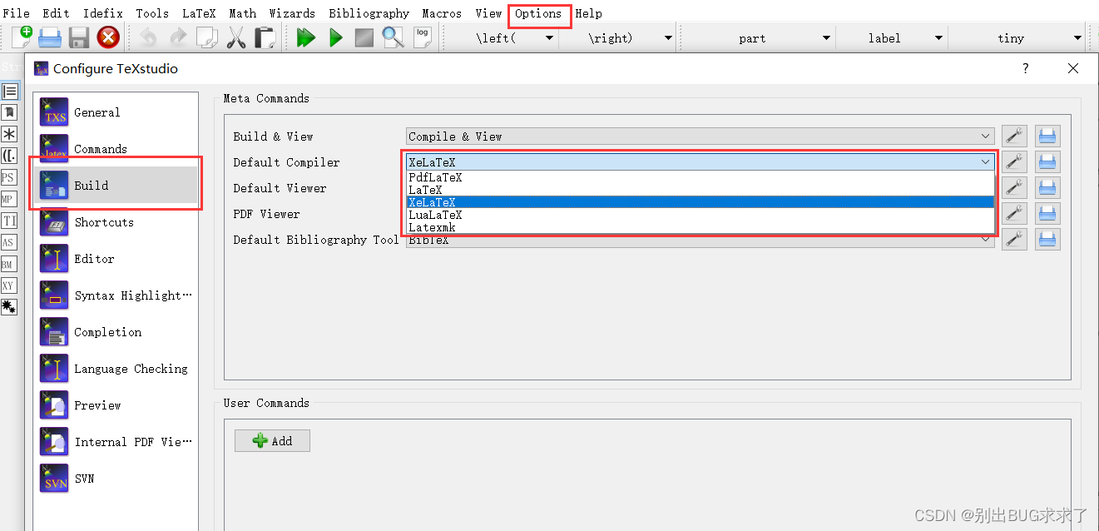
Task: Select the Build settings page
Action: pyautogui.click(x=116, y=186)
